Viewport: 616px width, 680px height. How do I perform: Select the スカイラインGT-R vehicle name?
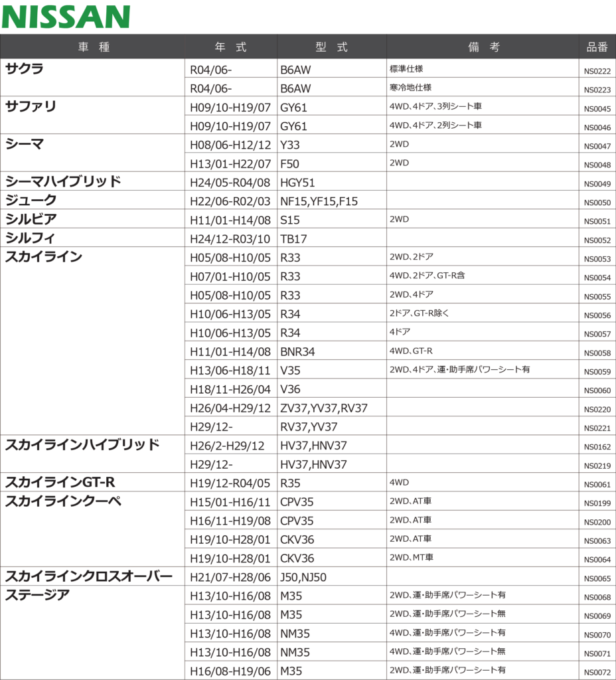tap(61, 482)
